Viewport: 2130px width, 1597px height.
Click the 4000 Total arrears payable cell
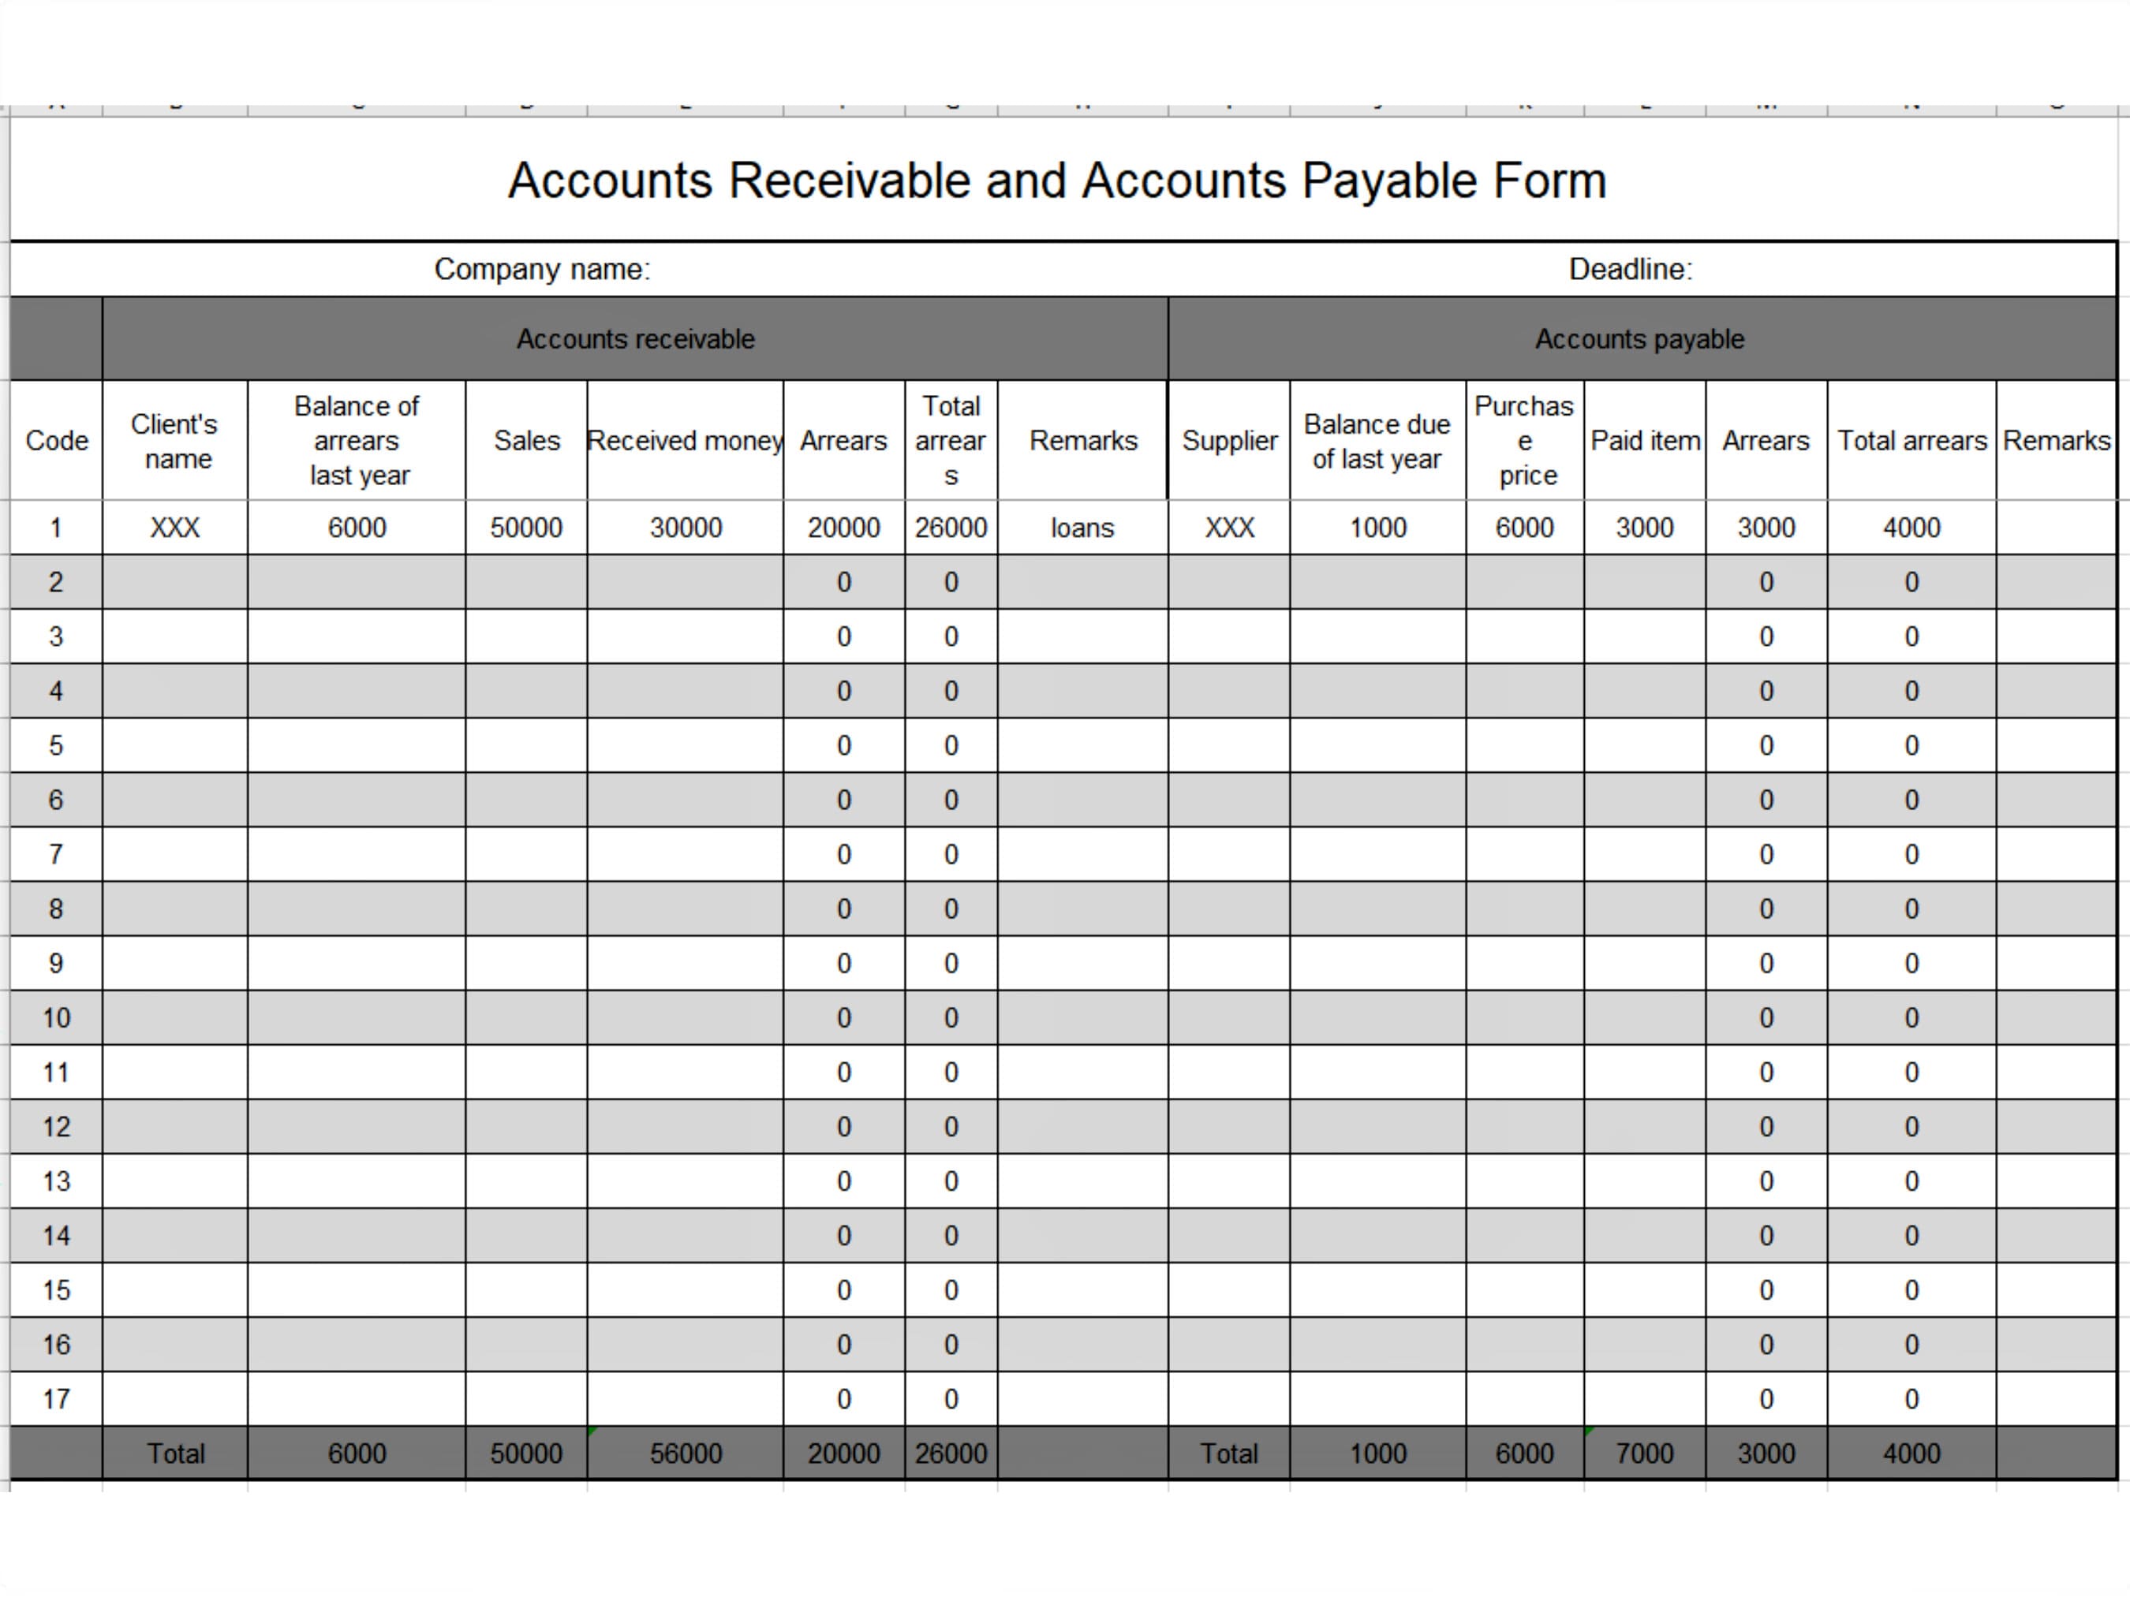[1911, 528]
